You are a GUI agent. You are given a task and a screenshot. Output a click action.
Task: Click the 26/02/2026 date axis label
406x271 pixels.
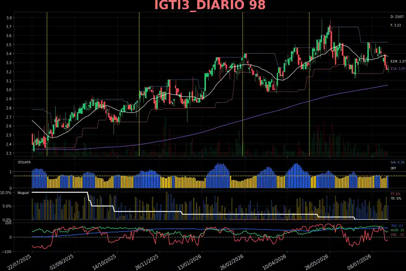pyautogui.click(x=232, y=262)
